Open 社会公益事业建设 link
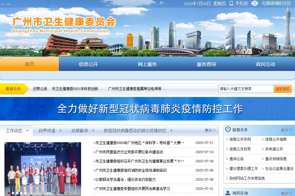 (x=279, y=169)
